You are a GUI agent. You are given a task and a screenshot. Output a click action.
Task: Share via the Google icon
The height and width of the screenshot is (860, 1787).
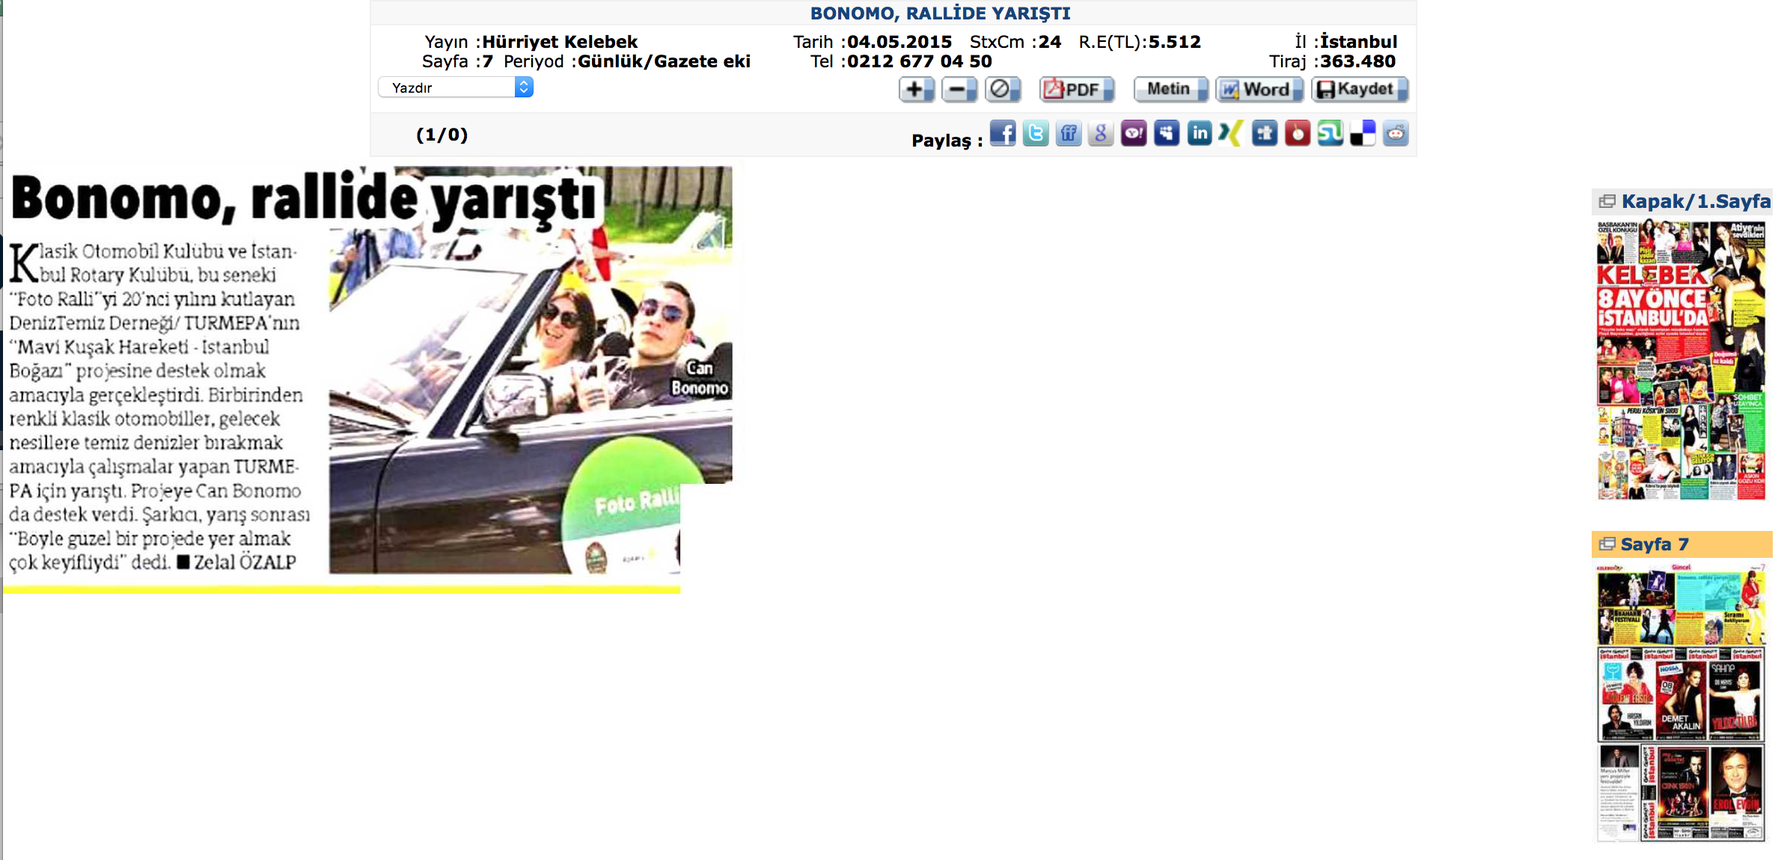[x=1101, y=134]
